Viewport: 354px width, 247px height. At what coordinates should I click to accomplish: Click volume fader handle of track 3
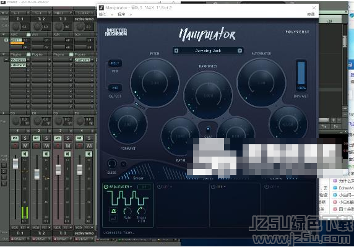(x=58, y=170)
